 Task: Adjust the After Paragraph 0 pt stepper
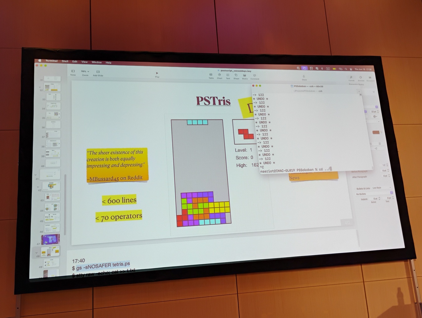[389, 176]
